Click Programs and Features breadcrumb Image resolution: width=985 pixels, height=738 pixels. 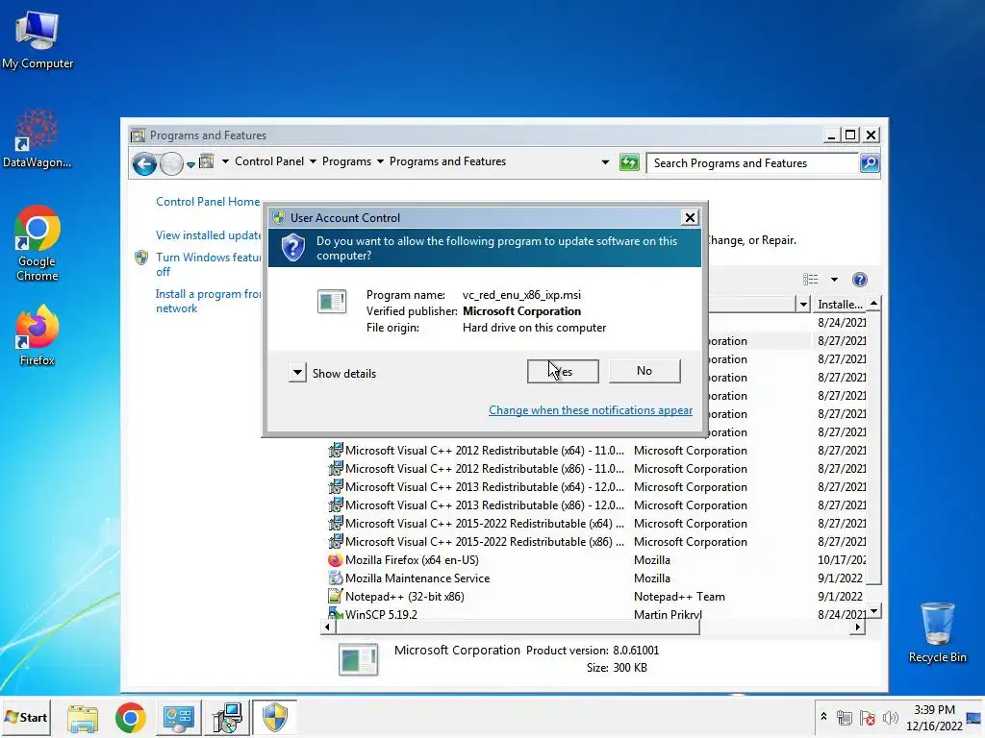point(447,161)
